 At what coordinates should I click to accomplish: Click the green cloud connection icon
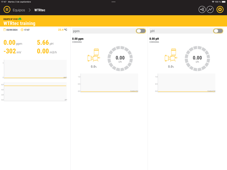click(20, 19)
